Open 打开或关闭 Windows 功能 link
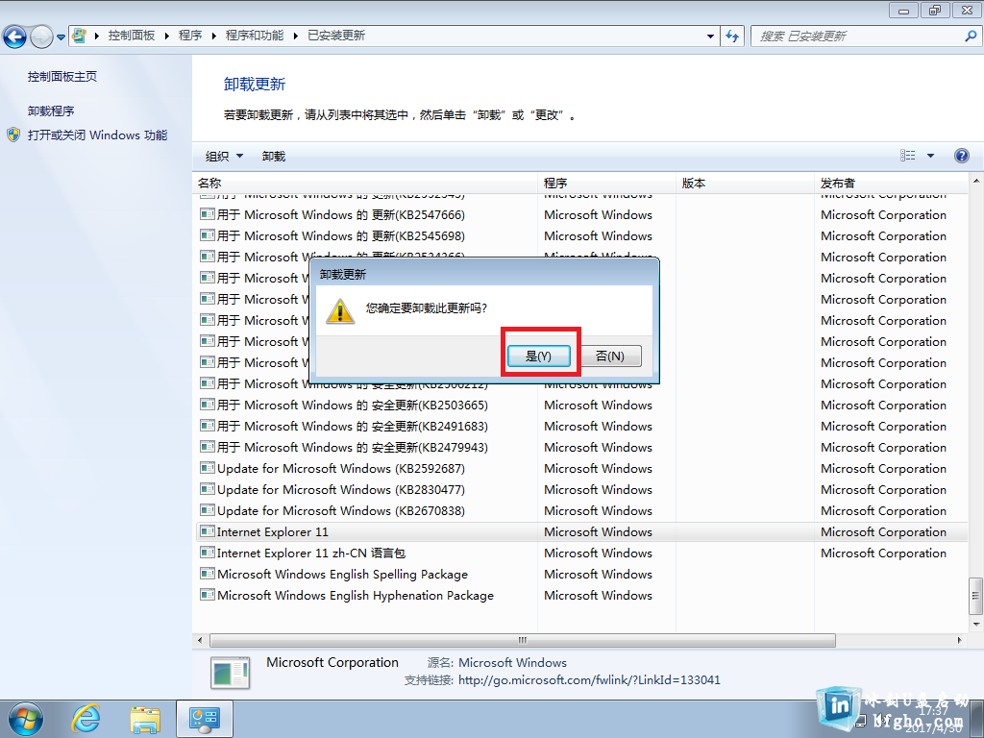The height and width of the screenshot is (738, 984). [97, 135]
